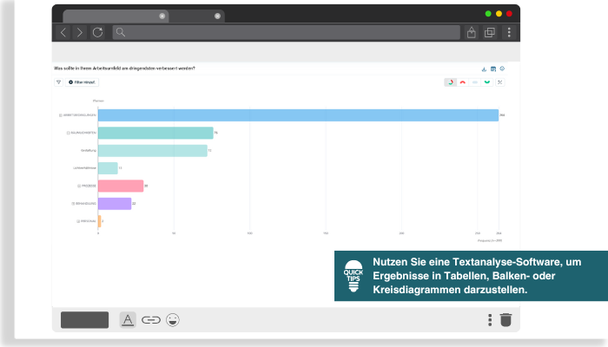Toggle red negative sentiment filter
608x347 pixels.
463,82
